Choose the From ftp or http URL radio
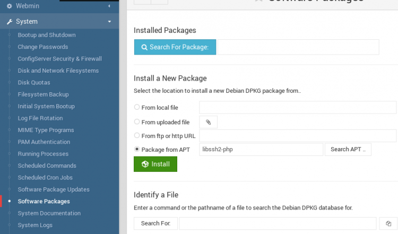Viewport: 398px width, 234px height. 137,136
